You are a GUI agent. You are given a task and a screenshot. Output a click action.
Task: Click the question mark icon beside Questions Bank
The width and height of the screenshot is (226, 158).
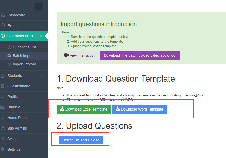tap(3, 36)
